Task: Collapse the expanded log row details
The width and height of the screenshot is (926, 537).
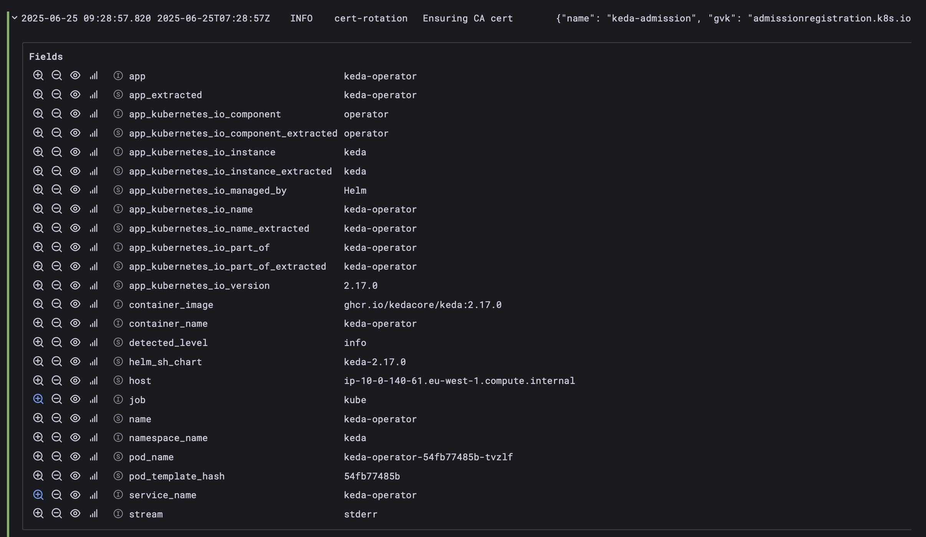Action: point(14,17)
